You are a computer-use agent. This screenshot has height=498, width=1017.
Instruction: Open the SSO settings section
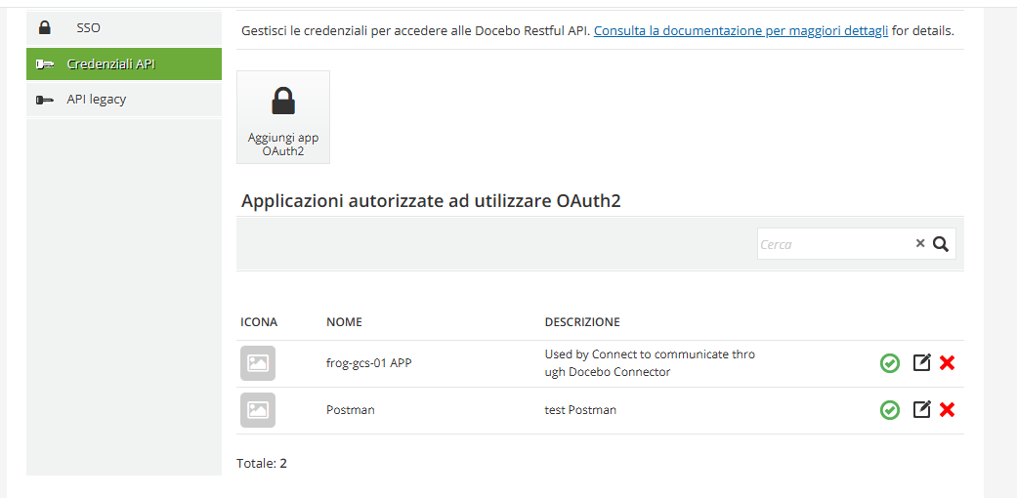(124, 28)
